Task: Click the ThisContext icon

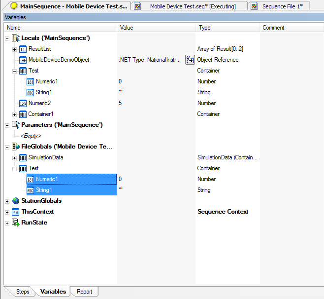Action: (15, 212)
